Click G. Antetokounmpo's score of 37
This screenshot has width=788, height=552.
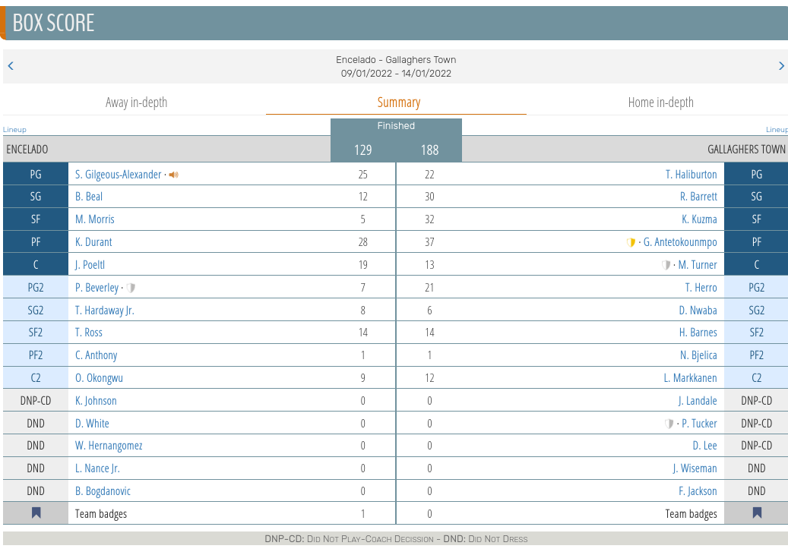click(429, 242)
